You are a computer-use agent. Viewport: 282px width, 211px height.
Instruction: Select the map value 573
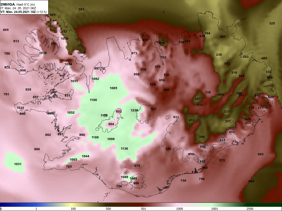coord(222,160)
